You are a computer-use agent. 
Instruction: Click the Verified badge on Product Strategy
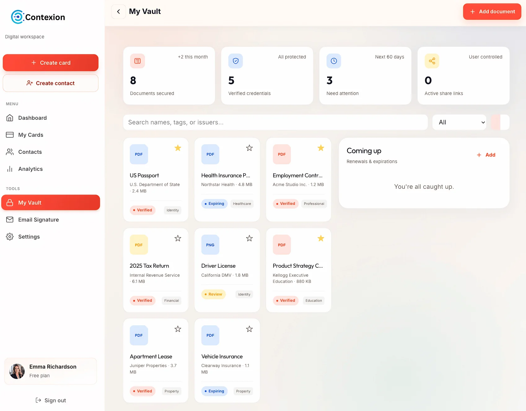(286, 301)
